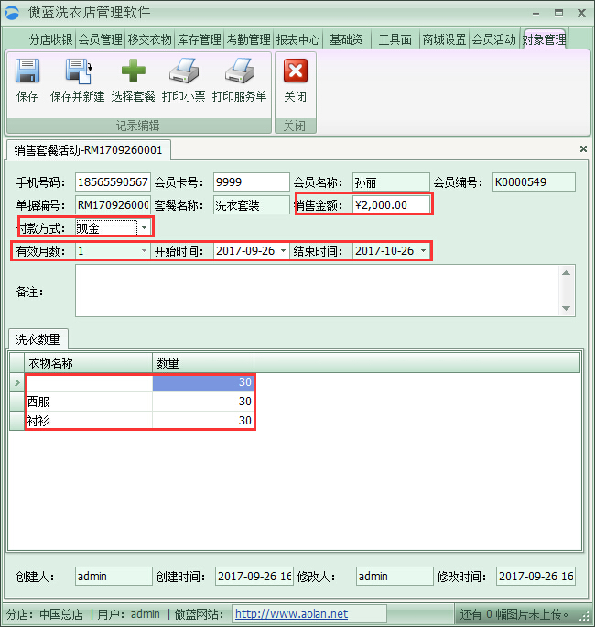Click the app logo in title bar
595x627 pixels.
(x=12, y=13)
